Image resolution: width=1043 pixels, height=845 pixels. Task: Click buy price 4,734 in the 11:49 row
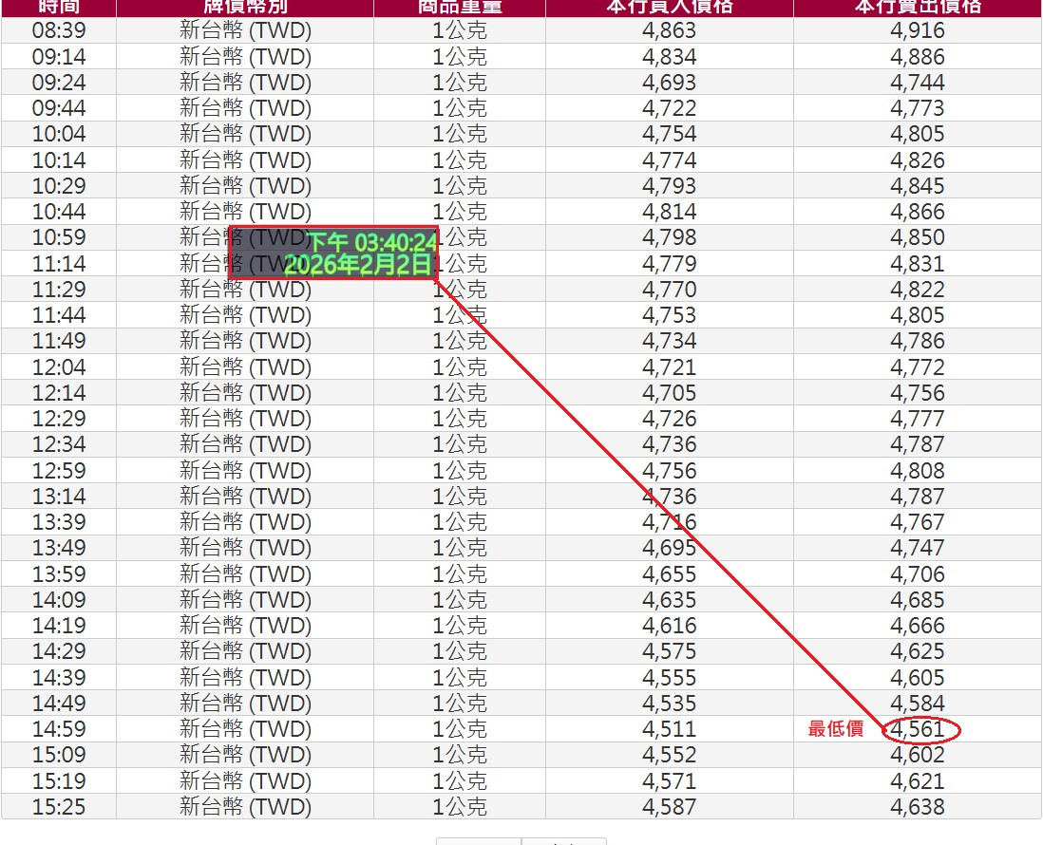(x=669, y=341)
